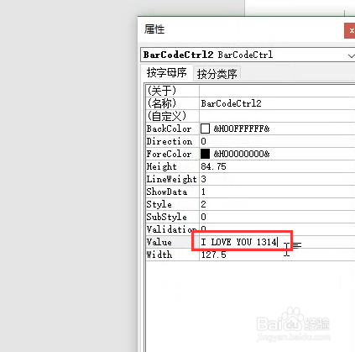
Task: Select the Value property label
Action: [x=159, y=242]
